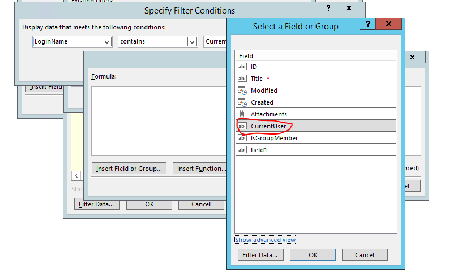The image size is (449, 272).
Task: Choose the Modified field
Action: [x=316, y=90]
